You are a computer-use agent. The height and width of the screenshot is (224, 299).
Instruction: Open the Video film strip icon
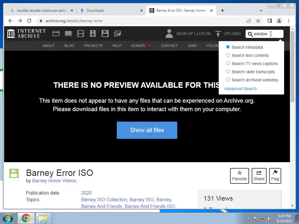[x=81, y=34]
